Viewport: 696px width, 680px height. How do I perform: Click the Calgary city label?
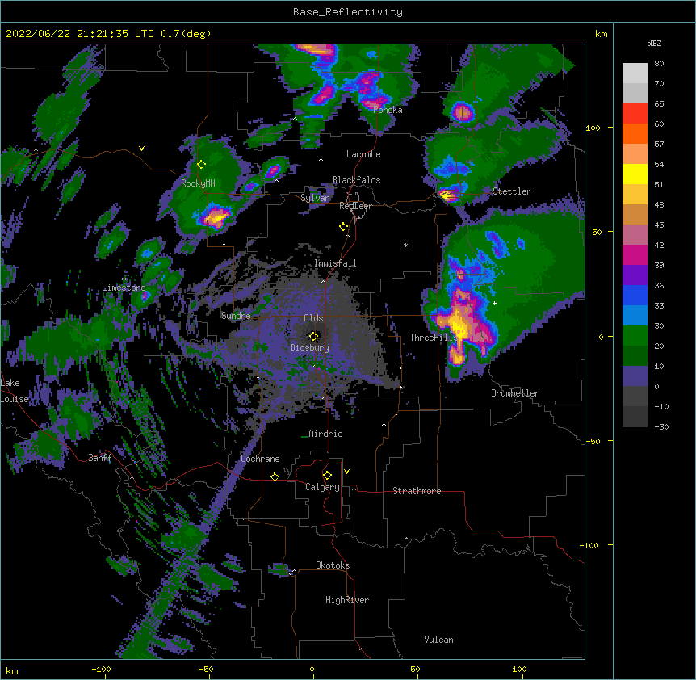(x=322, y=487)
